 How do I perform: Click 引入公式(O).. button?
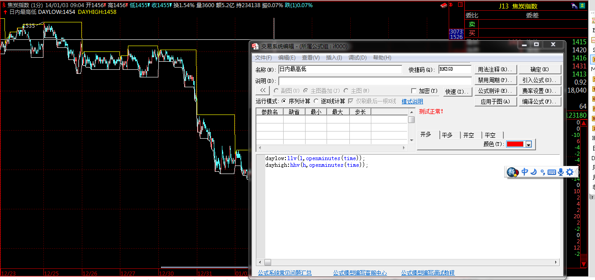pos(540,80)
